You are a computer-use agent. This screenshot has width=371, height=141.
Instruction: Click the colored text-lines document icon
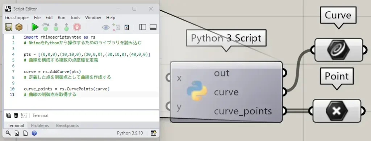tap(127, 27)
